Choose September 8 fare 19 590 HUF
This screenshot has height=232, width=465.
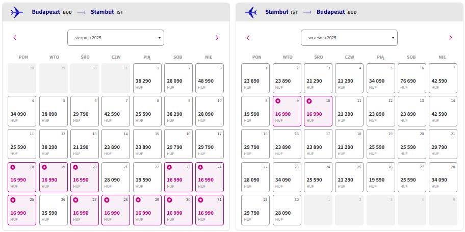[x=255, y=111]
